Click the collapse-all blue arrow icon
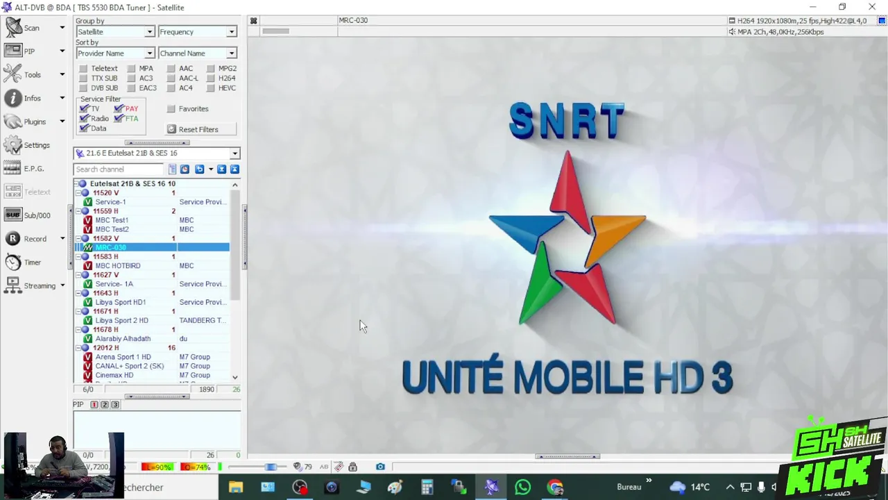The height and width of the screenshot is (500, 888). (234, 169)
